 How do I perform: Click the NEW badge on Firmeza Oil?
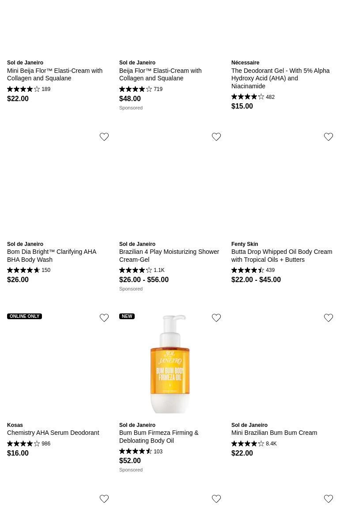pos(127,317)
